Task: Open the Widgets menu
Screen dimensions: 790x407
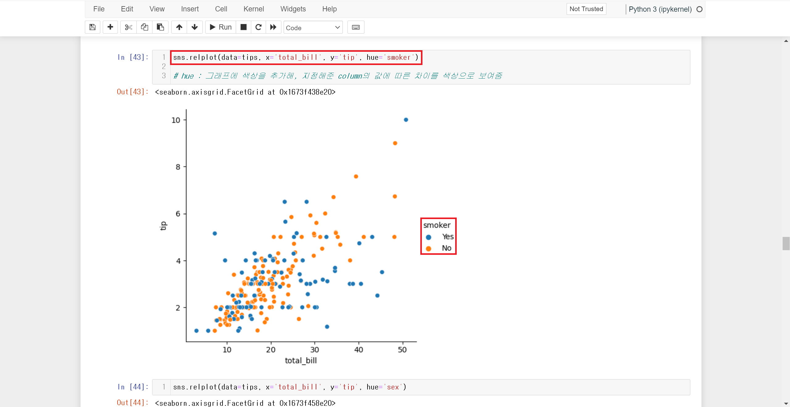Action: pos(293,9)
